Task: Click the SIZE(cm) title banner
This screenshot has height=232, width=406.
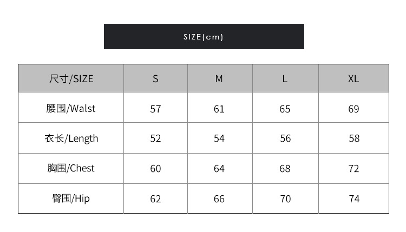Action: [x=204, y=37]
